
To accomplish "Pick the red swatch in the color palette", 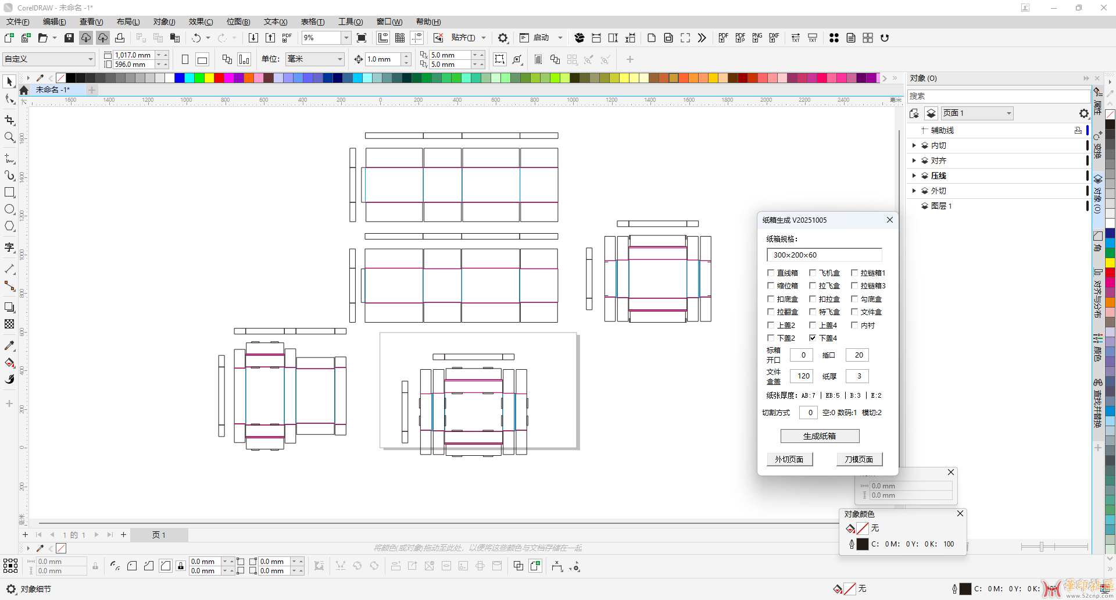I will (219, 78).
